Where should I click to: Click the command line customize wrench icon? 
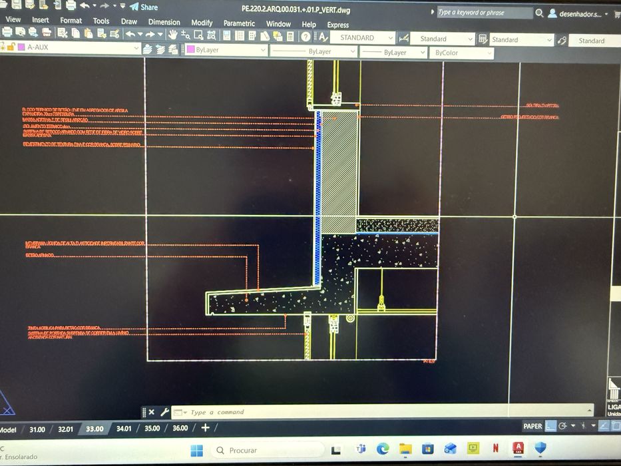(164, 412)
